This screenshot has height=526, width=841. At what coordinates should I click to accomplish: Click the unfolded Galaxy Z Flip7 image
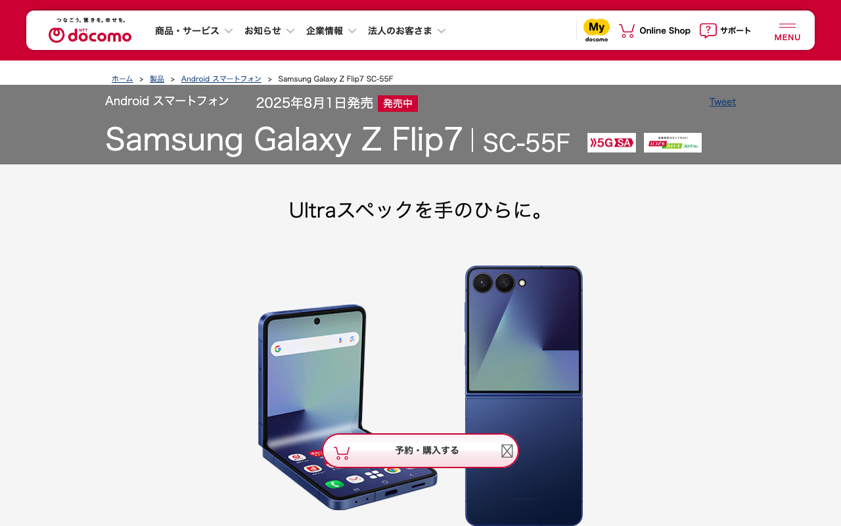[x=524, y=395]
